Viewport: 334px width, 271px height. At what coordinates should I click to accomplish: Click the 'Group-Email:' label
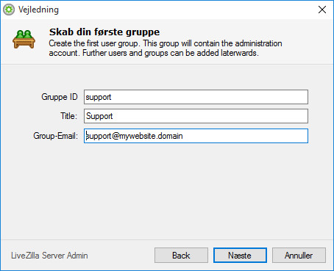(55, 136)
